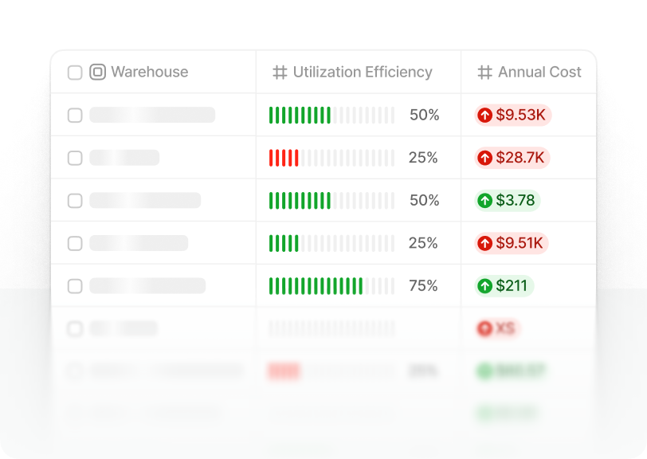
Task: Click the Warehouse column type icon
Action: click(97, 73)
